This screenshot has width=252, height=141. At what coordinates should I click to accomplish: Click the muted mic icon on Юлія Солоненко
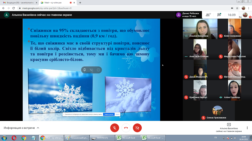(x=221, y=36)
